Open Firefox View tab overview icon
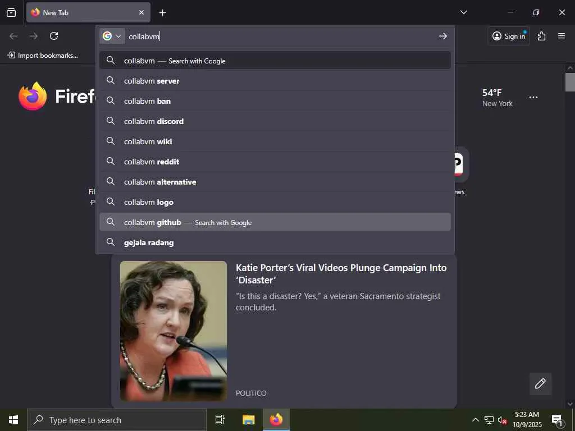Screen dimensions: 575x431 (x=11, y=12)
